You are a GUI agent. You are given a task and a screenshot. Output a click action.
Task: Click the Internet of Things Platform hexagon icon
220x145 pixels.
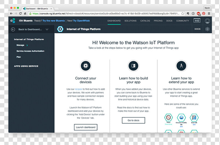tap(60, 29)
